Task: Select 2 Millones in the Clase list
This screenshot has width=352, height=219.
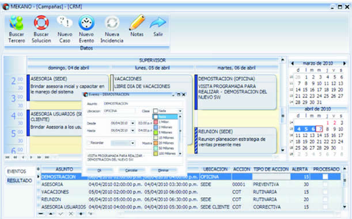Action: 165,127
